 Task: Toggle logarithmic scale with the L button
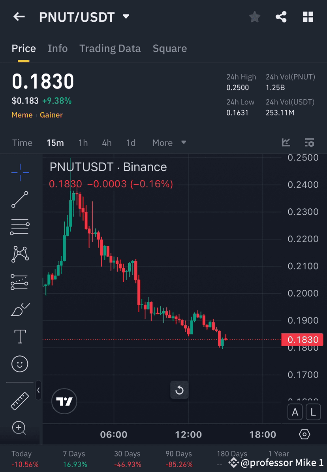click(313, 412)
